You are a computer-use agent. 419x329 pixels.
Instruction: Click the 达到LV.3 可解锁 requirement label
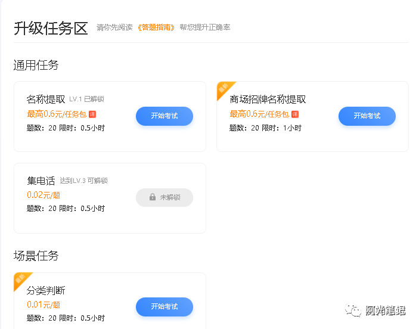click(83, 181)
